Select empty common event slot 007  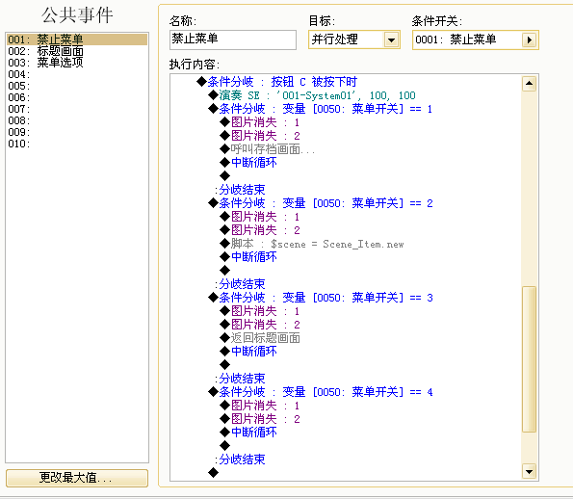pos(77,109)
